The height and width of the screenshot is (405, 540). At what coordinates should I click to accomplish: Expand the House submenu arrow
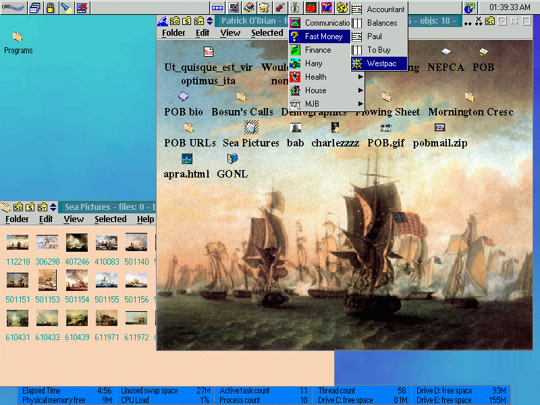click(x=360, y=90)
